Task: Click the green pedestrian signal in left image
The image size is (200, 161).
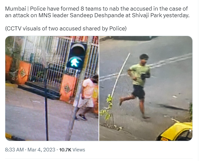Action: pos(75,62)
